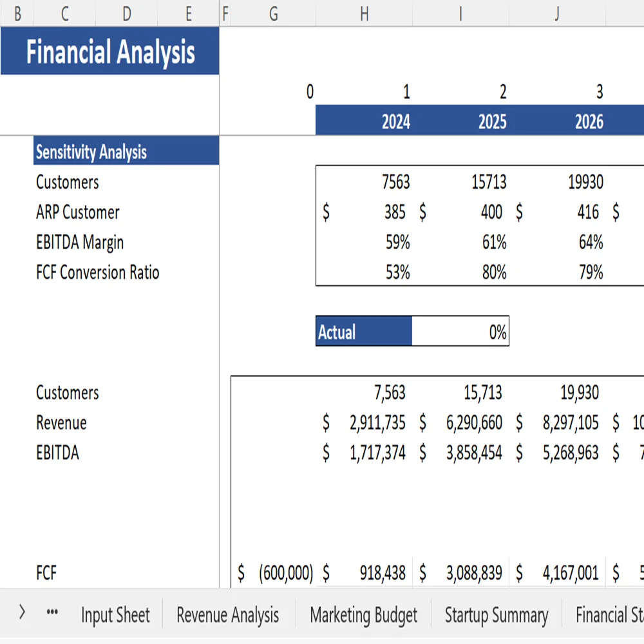Click the Actual sensitivity scenario slider
Screen dimensions: 644x644
pos(364,332)
